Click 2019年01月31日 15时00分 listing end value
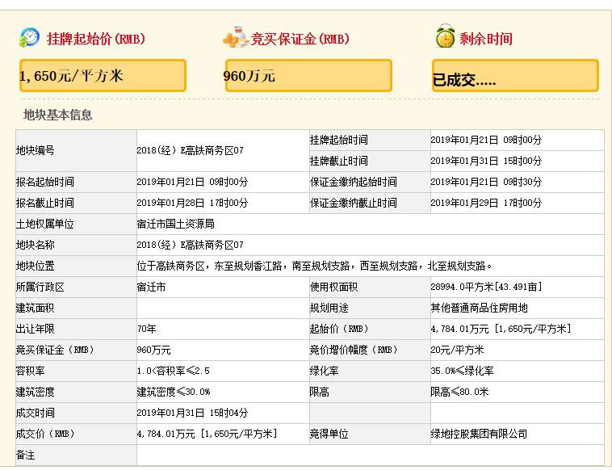 486,161
